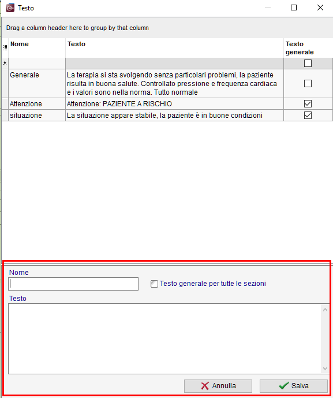The image size is (333, 398).
Task: Close the Testo window
Action: [x=320, y=8]
